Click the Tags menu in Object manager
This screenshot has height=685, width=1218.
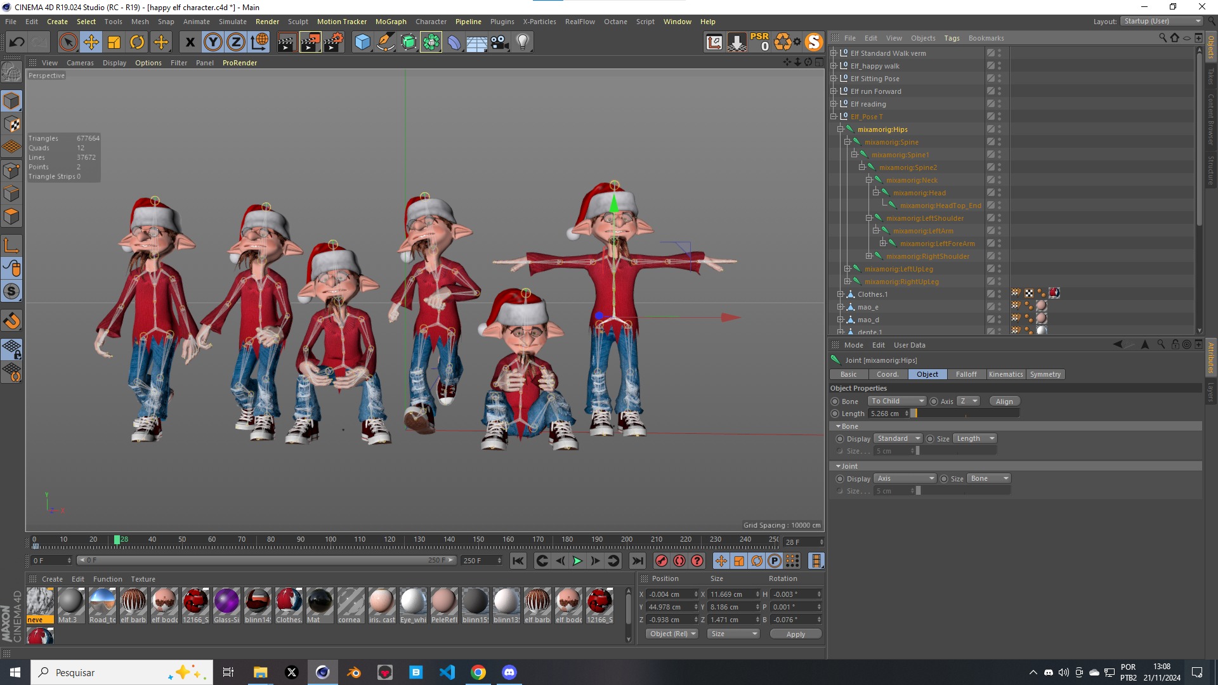click(x=952, y=38)
